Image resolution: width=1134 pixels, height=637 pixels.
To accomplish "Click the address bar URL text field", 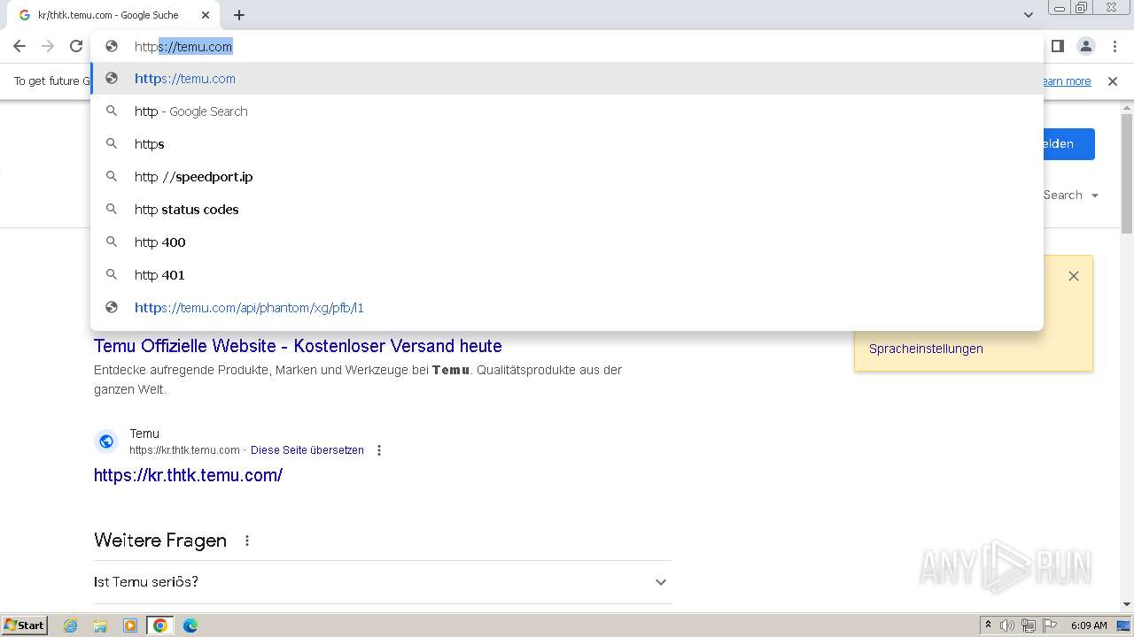I will coord(567,47).
